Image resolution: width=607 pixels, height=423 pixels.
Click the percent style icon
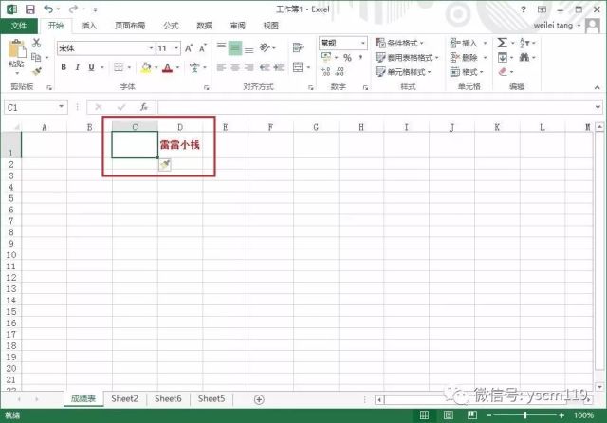pyautogui.click(x=347, y=58)
